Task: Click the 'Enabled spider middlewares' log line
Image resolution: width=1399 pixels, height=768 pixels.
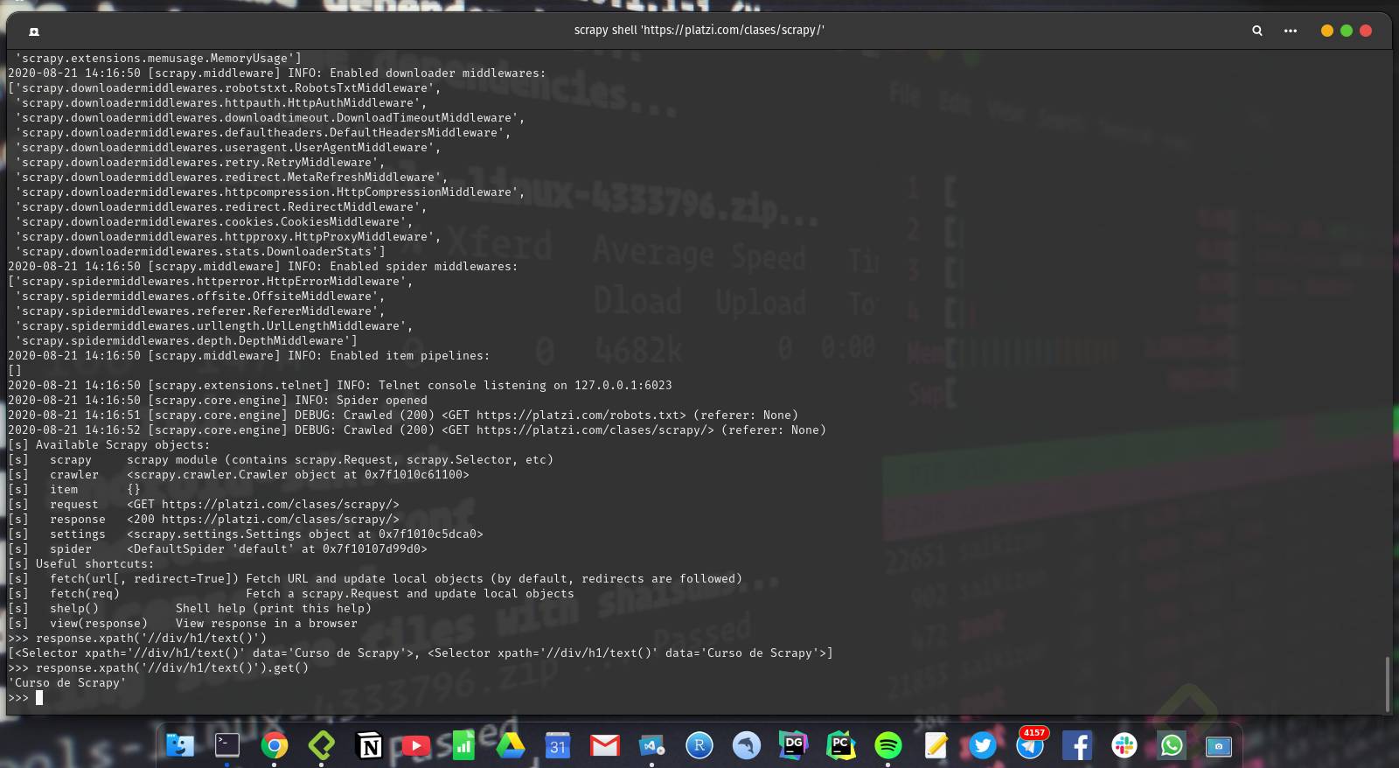Action: (263, 267)
